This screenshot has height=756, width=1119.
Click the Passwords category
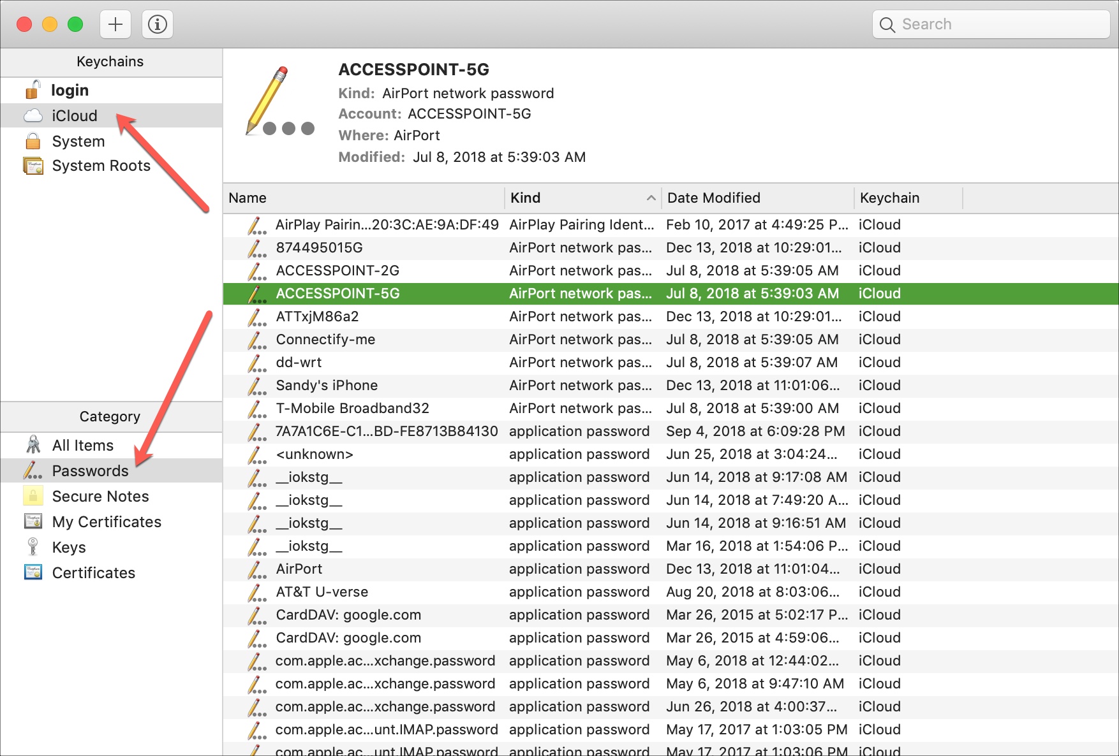click(90, 471)
